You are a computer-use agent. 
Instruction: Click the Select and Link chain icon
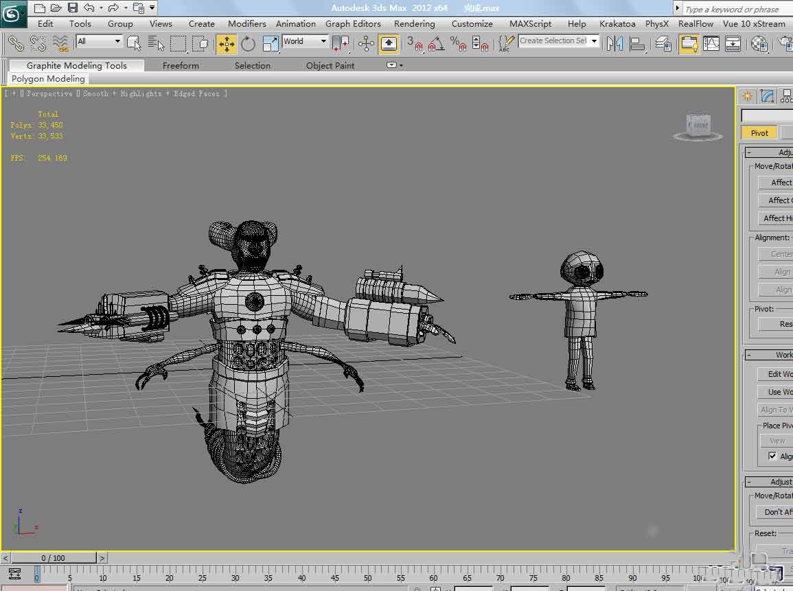coord(15,44)
